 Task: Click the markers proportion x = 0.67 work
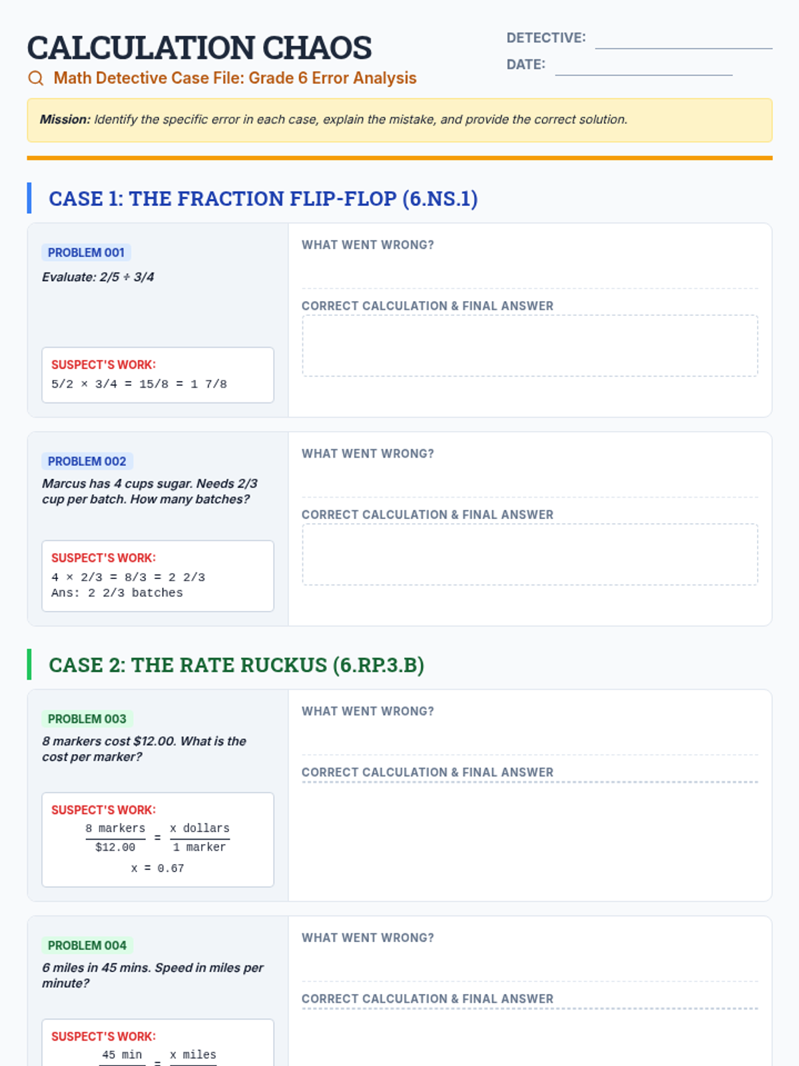pyautogui.click(x=158, y=839)
